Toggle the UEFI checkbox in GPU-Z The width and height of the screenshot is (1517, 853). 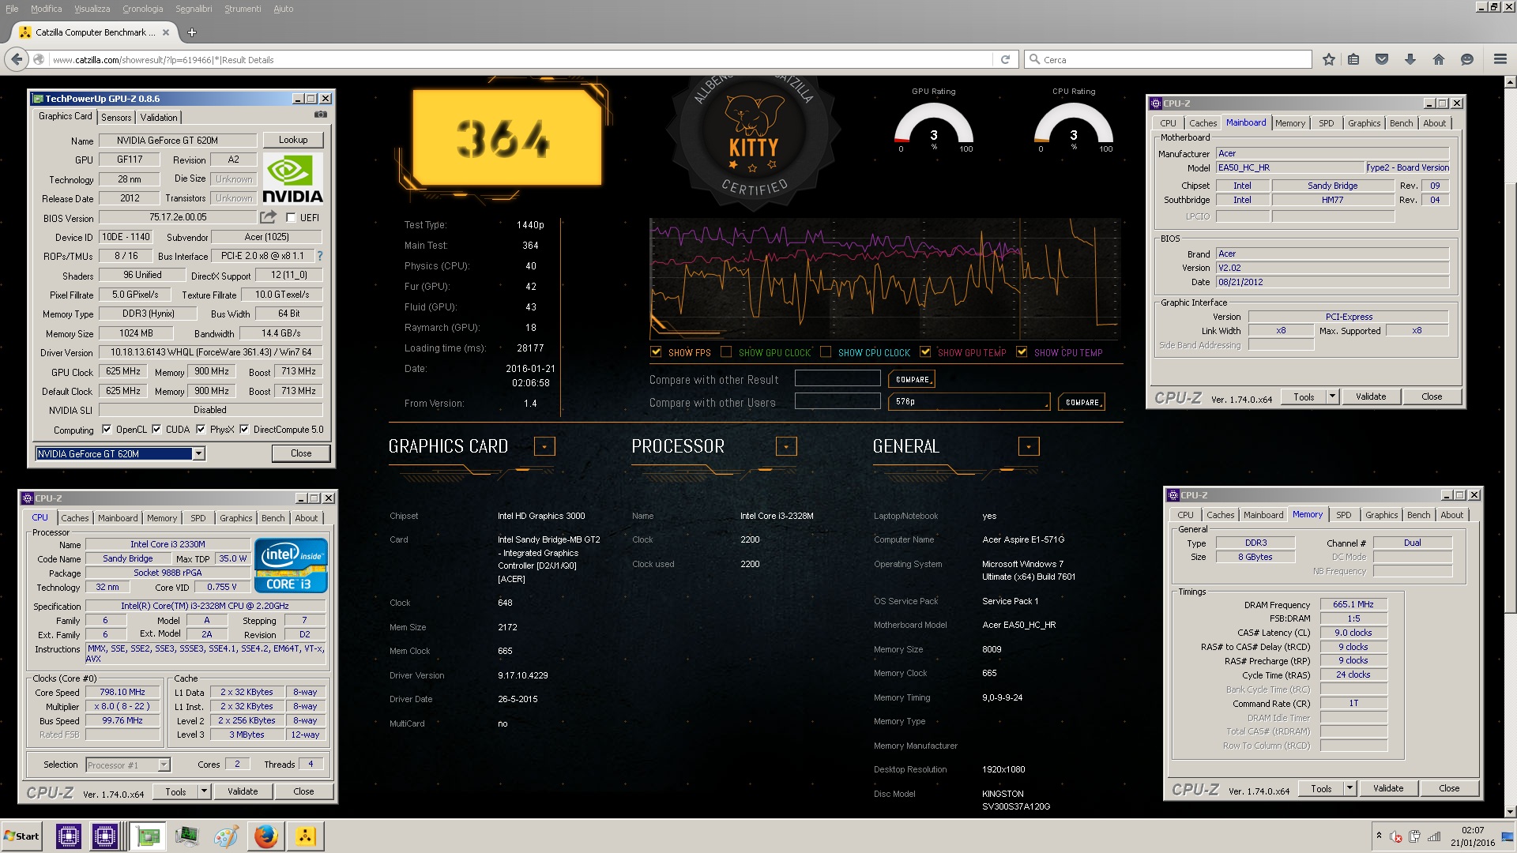[291, 218]
